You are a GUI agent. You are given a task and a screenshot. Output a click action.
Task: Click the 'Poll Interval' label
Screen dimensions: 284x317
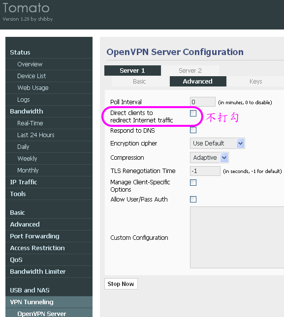coord(126,102)
